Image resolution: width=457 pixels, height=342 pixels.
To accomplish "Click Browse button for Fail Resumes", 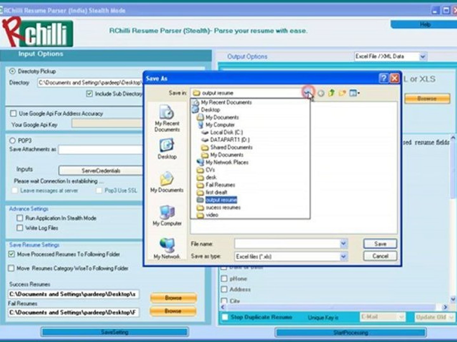I will point(173,311).
